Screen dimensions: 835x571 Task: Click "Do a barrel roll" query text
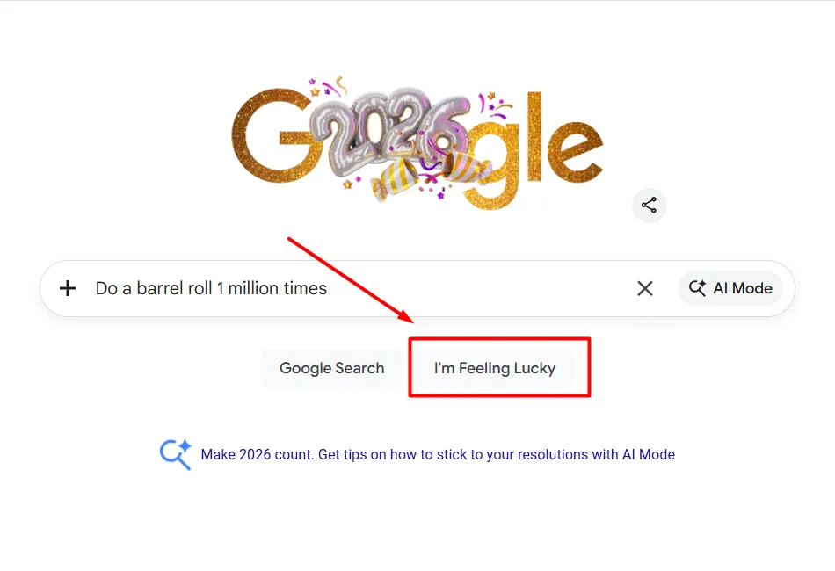coord(211,288)
